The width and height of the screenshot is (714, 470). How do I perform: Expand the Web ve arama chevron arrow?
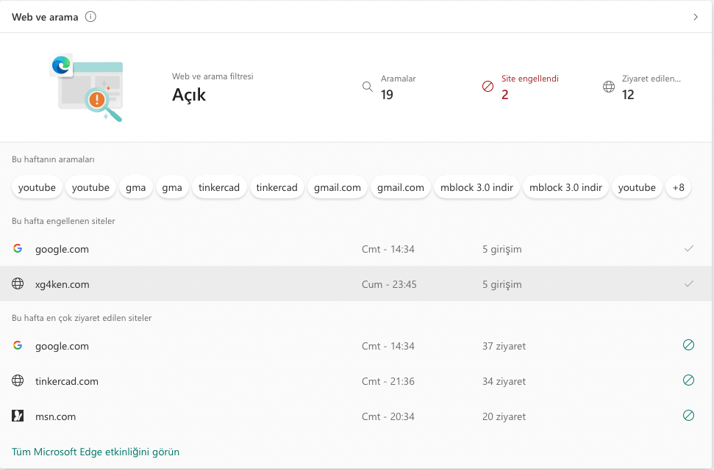pos(696,17)
